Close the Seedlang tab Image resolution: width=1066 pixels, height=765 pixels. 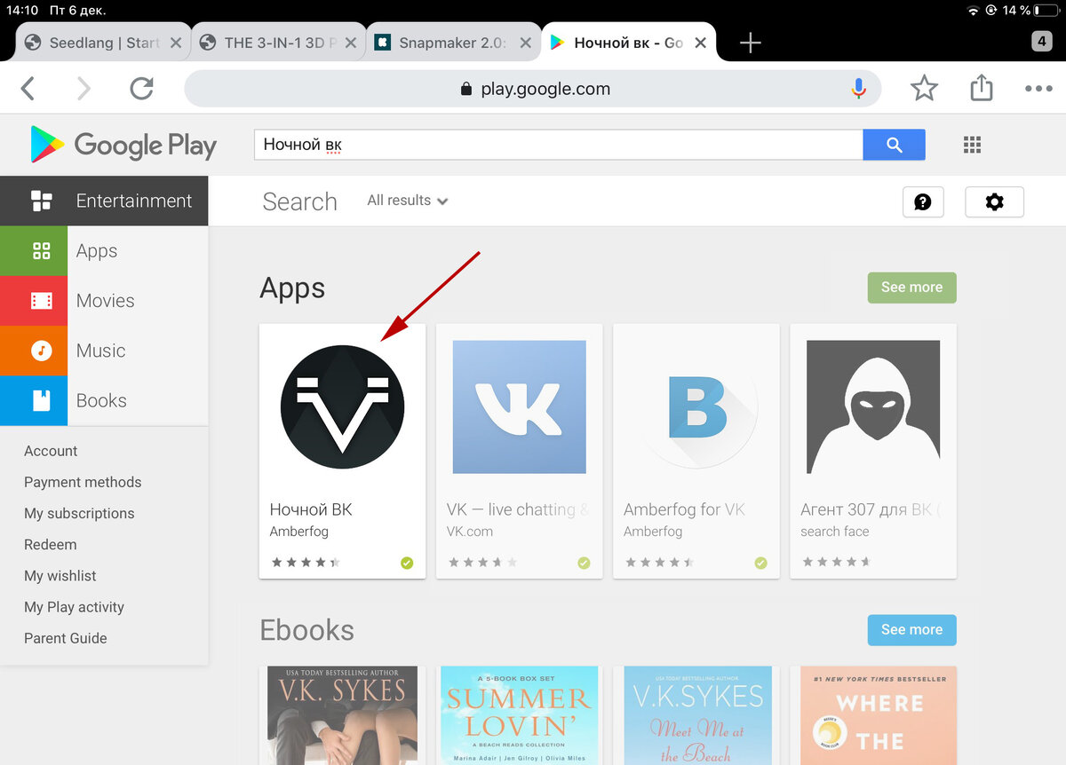(x=175, y=43)
